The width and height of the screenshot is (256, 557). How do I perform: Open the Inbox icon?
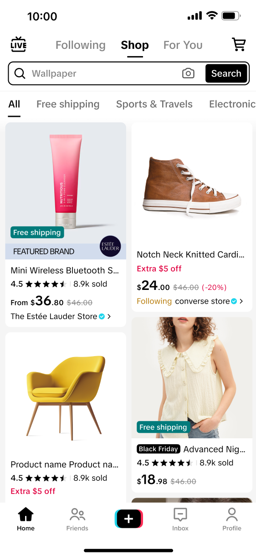coord(180,515)
